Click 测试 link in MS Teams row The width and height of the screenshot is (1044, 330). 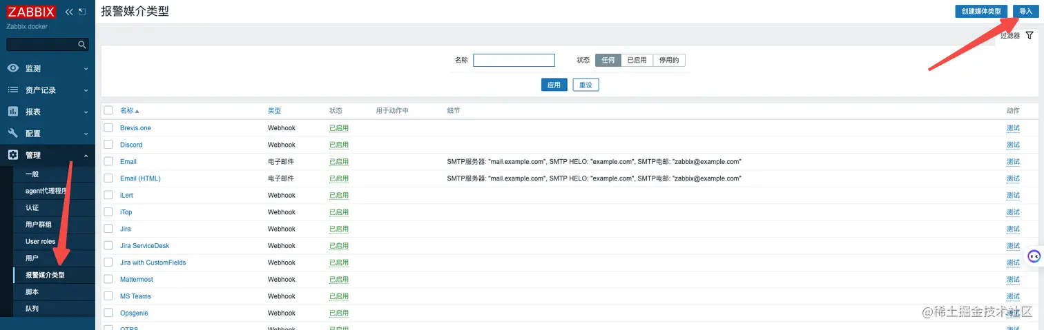[x=1013, y=296]
